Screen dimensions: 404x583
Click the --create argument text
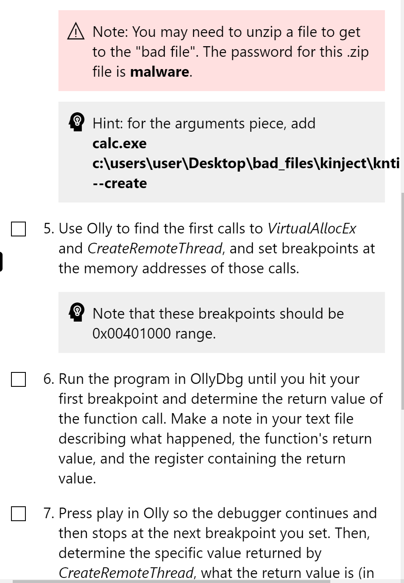(120, 183)
